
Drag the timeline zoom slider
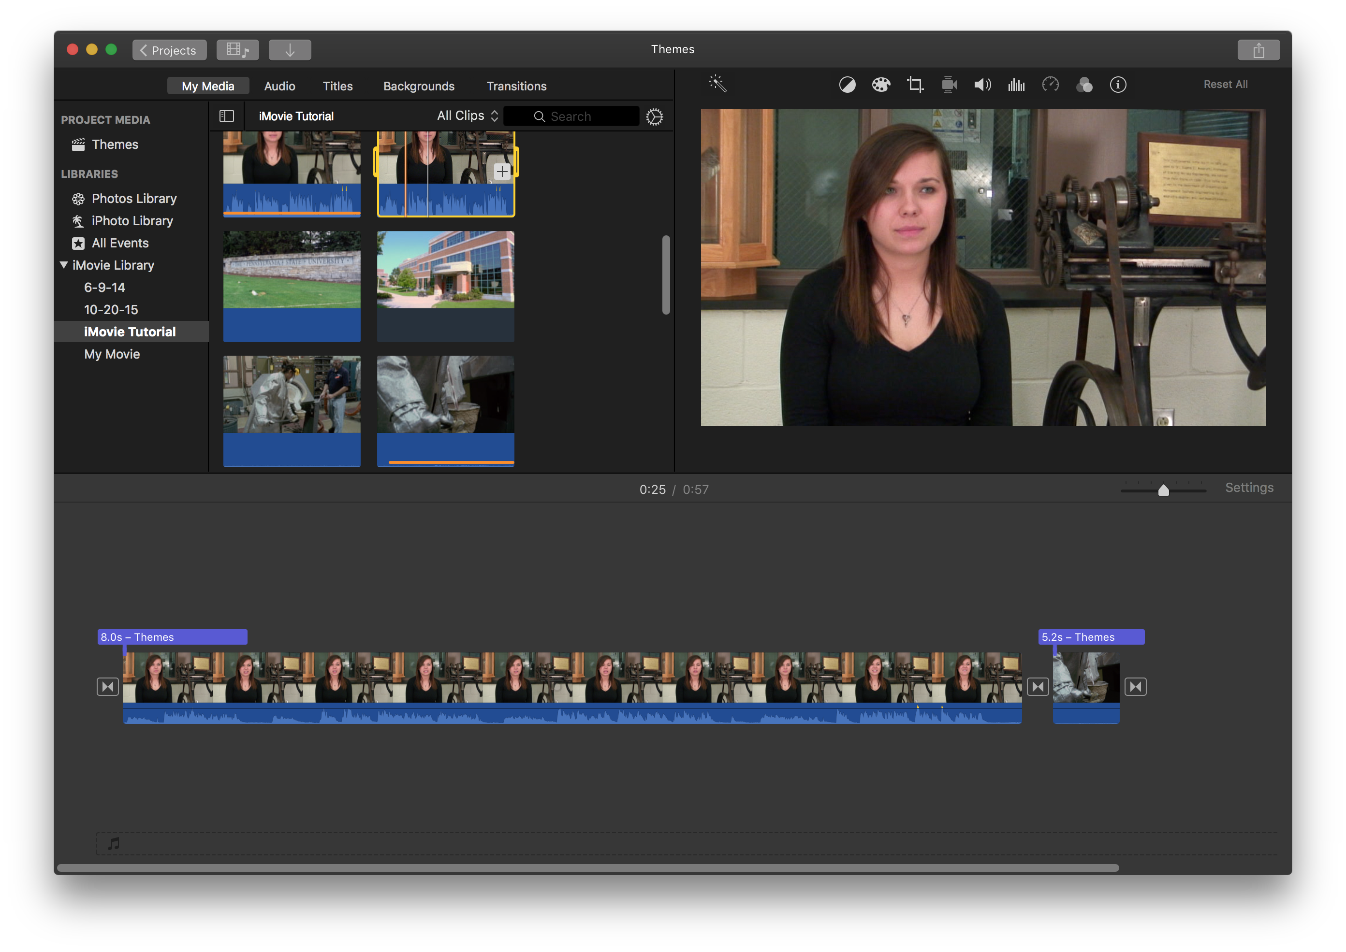[x=1164, y=490]
